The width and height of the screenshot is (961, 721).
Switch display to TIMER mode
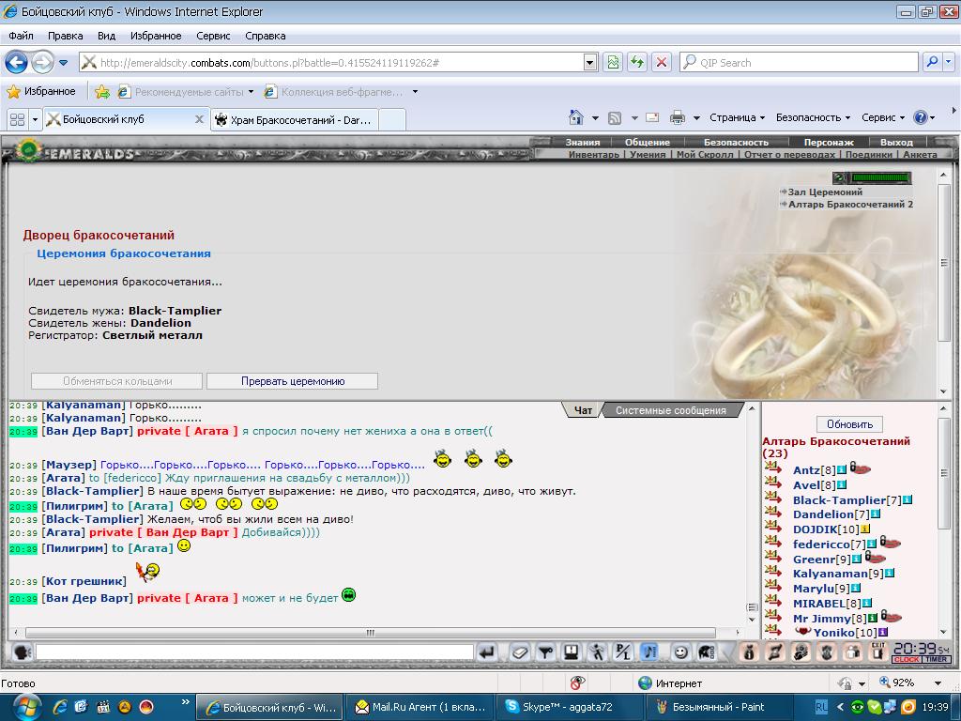point(936,660)
